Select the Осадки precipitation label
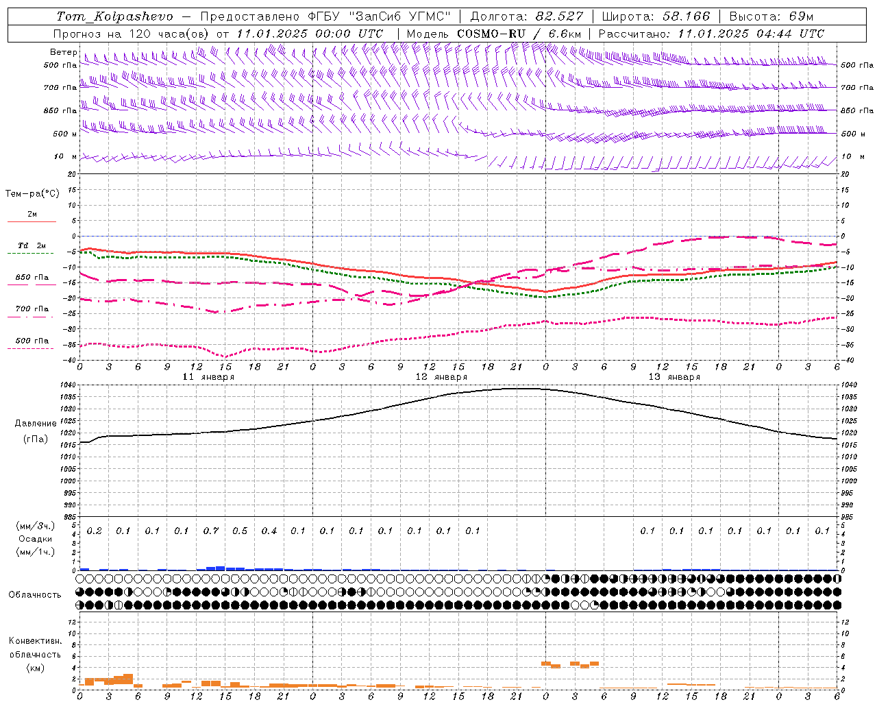The height and width of the screenshot is (702, 877). 36,539
